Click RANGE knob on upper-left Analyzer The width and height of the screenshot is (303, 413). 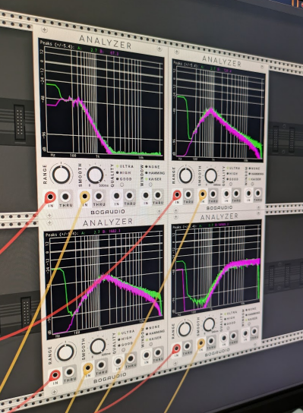pyautogui.click(x=61, y=175)
